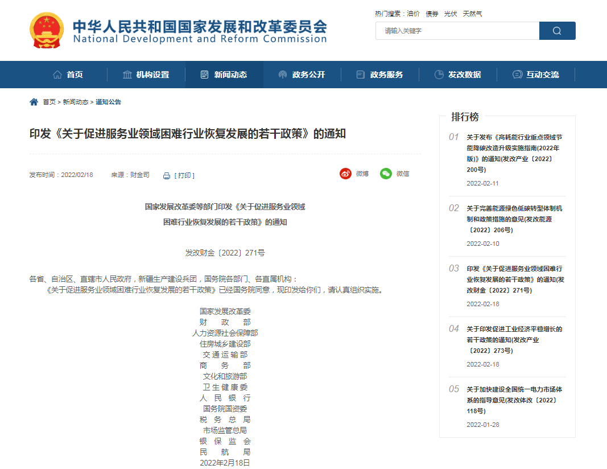The width and height of the screenshot is (607, 469).
Task: Click the date 2022-02-11 in rankings
Action: pos(482,184)
